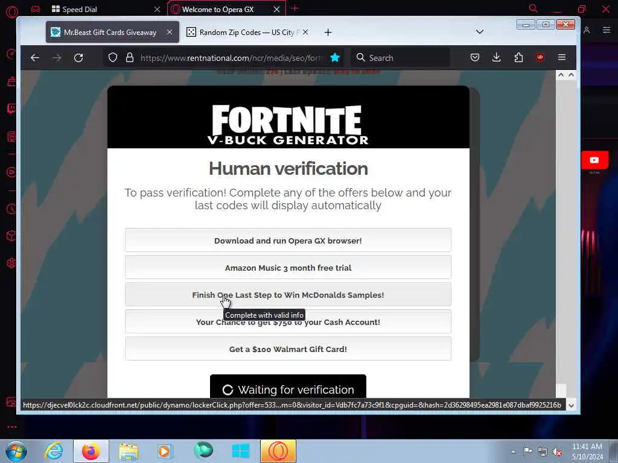This screenshot has height=463, width=618.
Task: Choose Amazon Music 3 month free trial
Action: (x=288, y=267)
